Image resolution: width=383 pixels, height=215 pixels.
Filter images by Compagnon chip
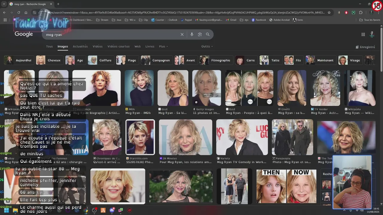(x=157, y=60)
